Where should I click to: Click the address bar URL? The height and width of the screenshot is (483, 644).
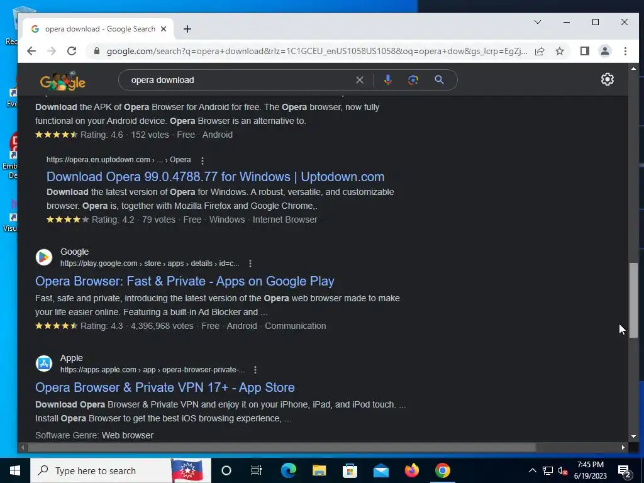tap(317, 52)
